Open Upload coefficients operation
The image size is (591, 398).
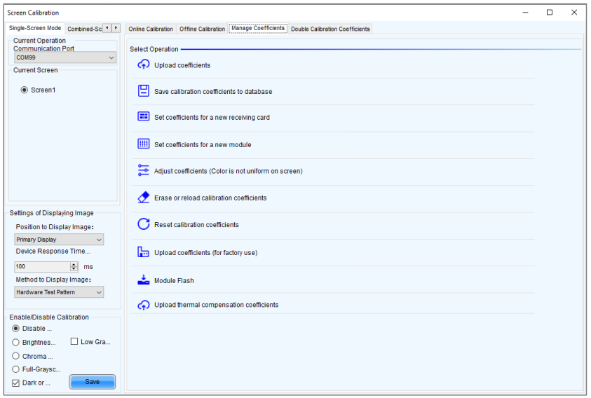tap(182, 65)
